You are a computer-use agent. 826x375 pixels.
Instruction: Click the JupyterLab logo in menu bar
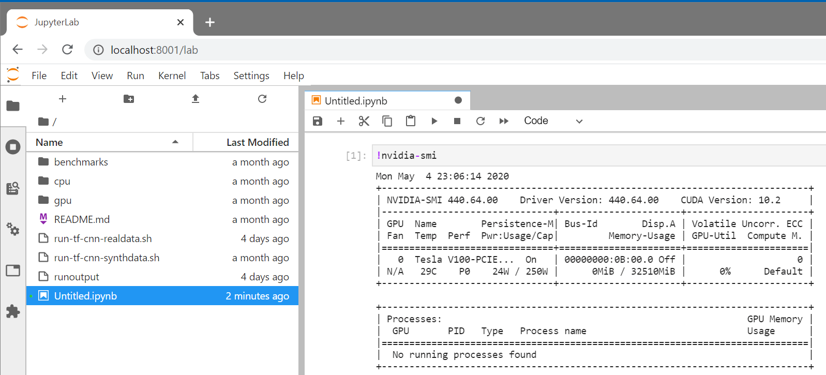coord(13,75)
